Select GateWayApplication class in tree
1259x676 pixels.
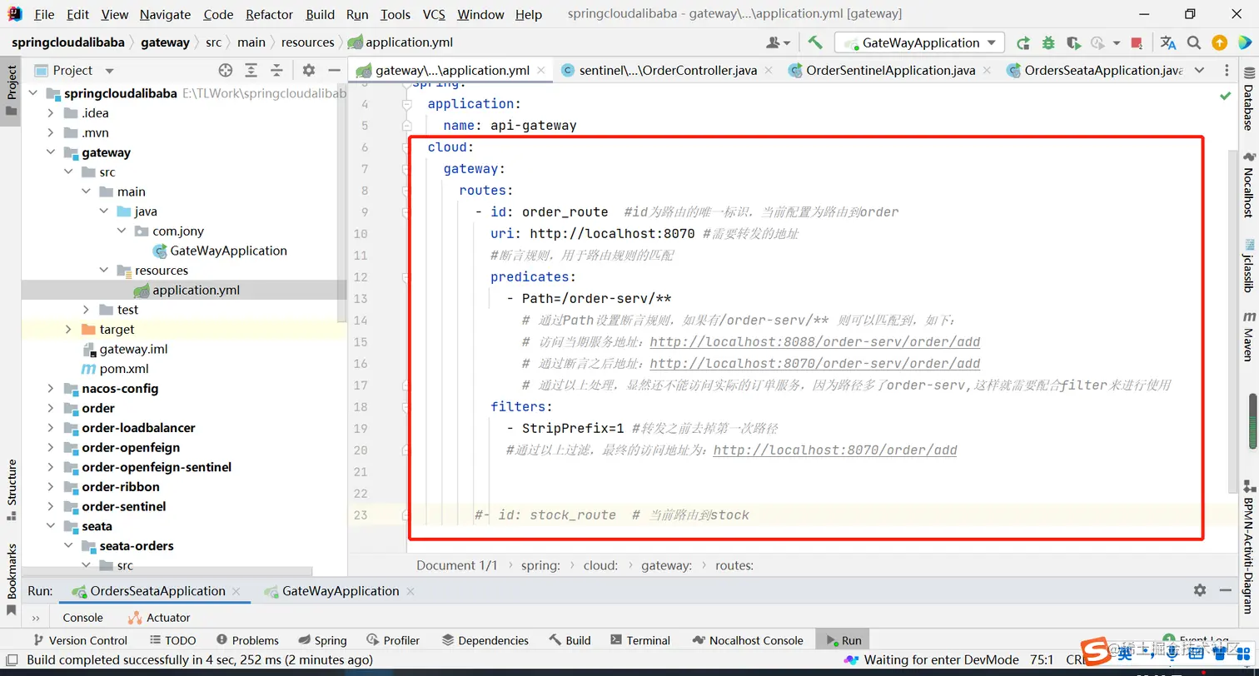(x=220, y=251)
